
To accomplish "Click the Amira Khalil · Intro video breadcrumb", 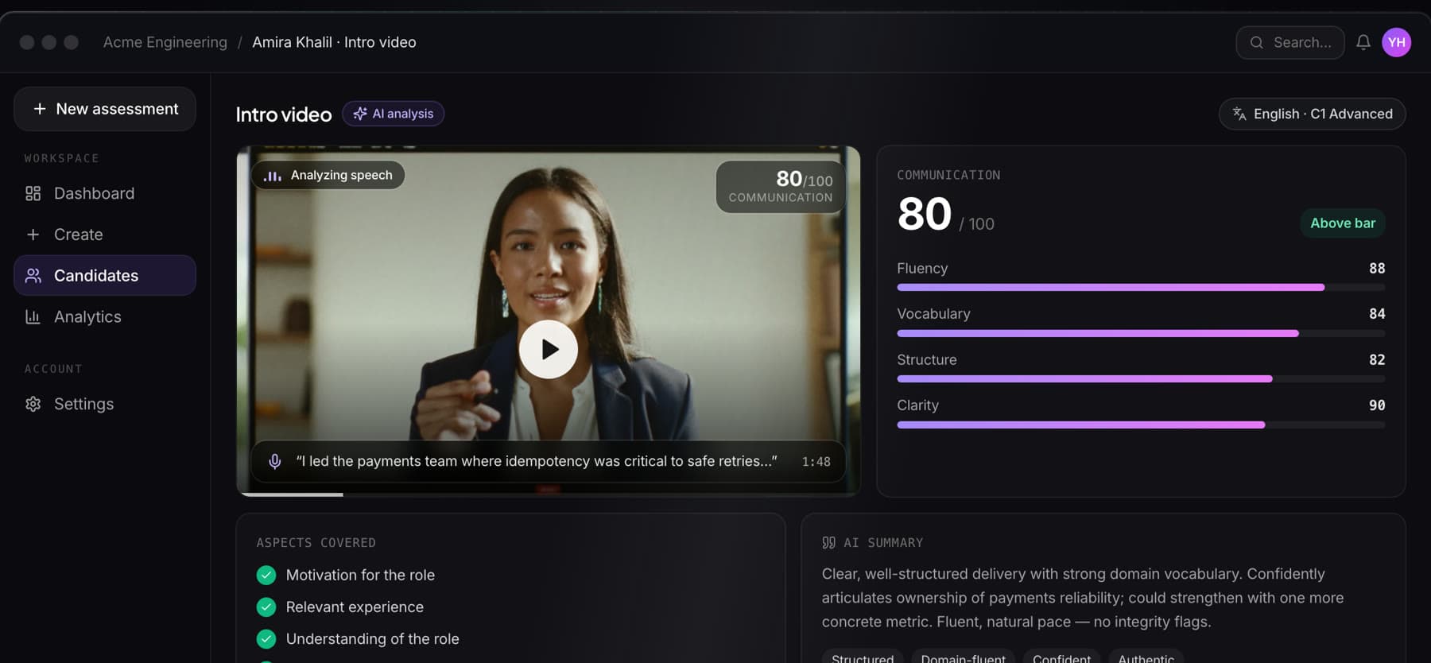I will pos(334,42).
